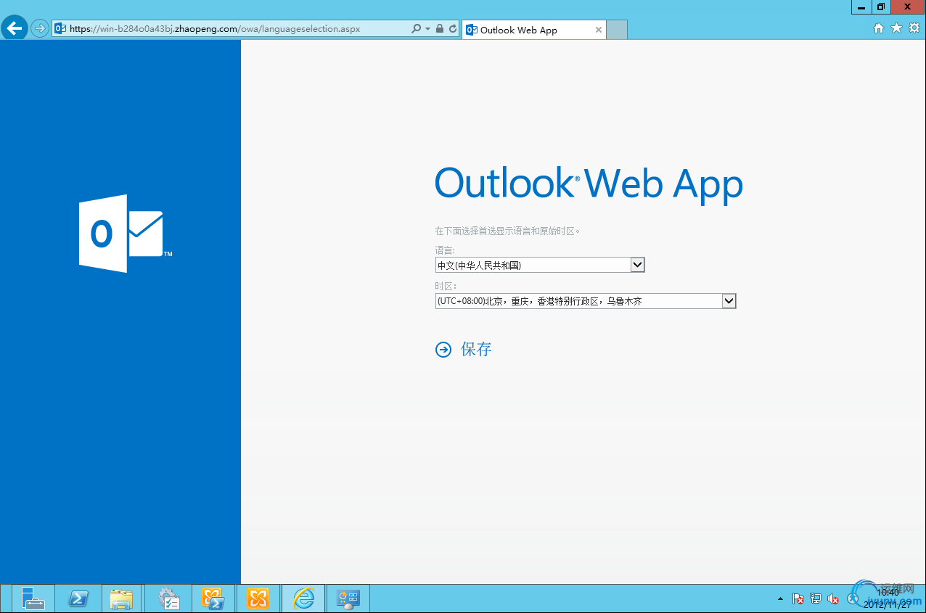The height and width of the screenshot is (613, 926).
Task: Open the browser Tools gear icon
Action: point(914,28)
